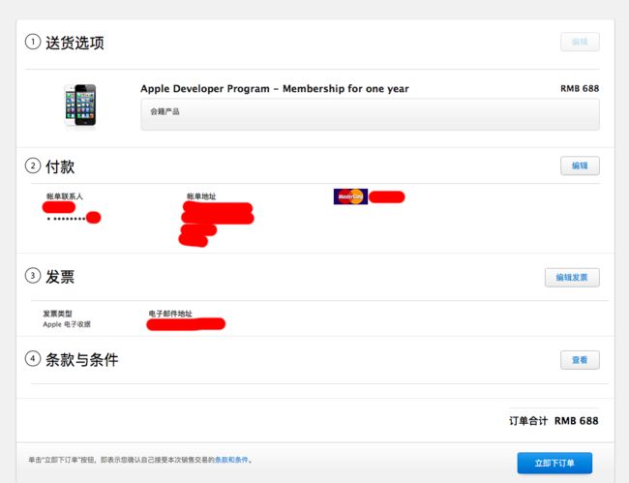Viewport: 629px width, 483px height.
Task: Click the RMB 688 item price
Action: click(x=580, y=88)
